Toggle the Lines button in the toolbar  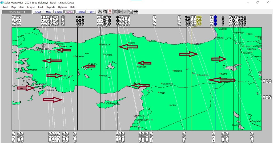(x=69, y=12)
